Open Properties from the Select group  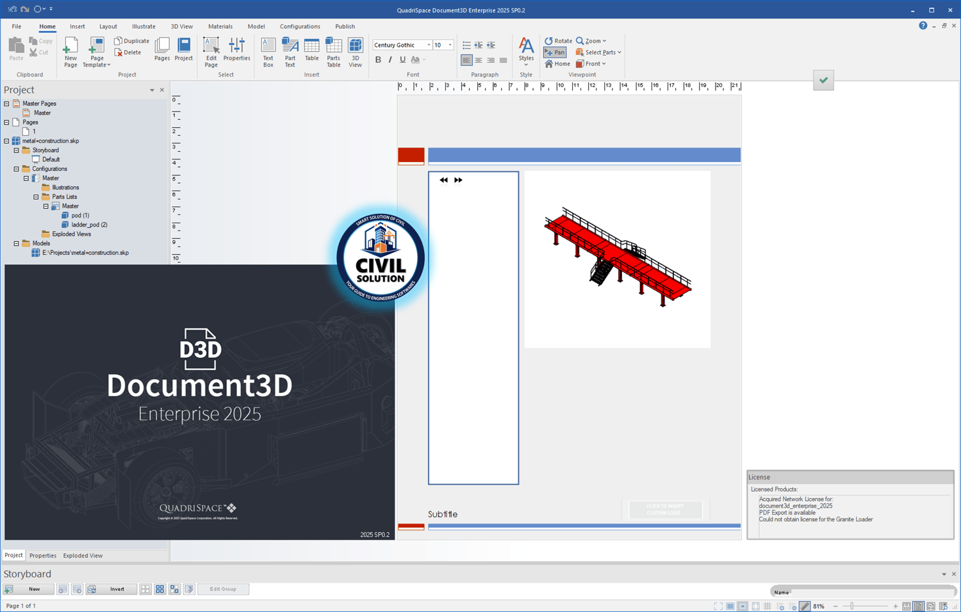pos(236,49)
